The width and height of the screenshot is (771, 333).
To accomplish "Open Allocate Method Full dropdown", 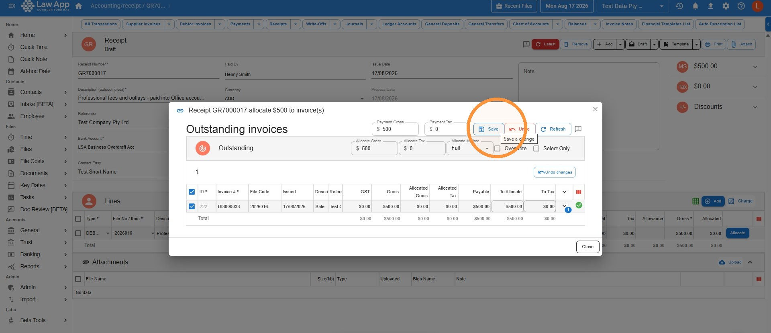I will pos(470,148).
